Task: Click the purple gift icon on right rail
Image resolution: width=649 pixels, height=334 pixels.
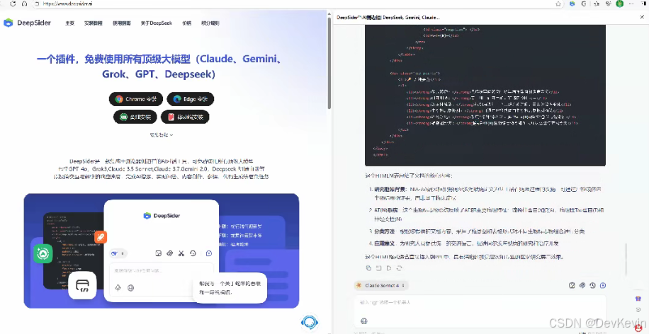Action: [638, 299]
